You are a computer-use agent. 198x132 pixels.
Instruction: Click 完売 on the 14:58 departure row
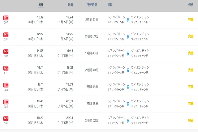click(x=191, y=53)
